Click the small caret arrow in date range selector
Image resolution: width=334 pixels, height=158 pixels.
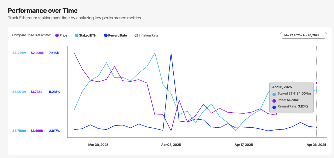(322, 35)
